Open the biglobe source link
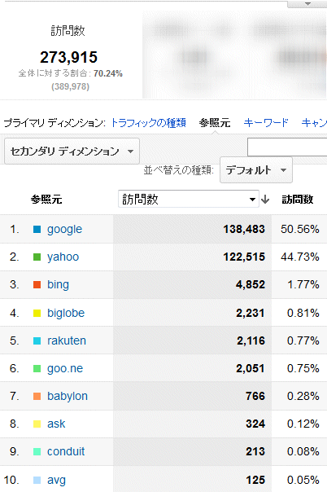 (66, 313)
